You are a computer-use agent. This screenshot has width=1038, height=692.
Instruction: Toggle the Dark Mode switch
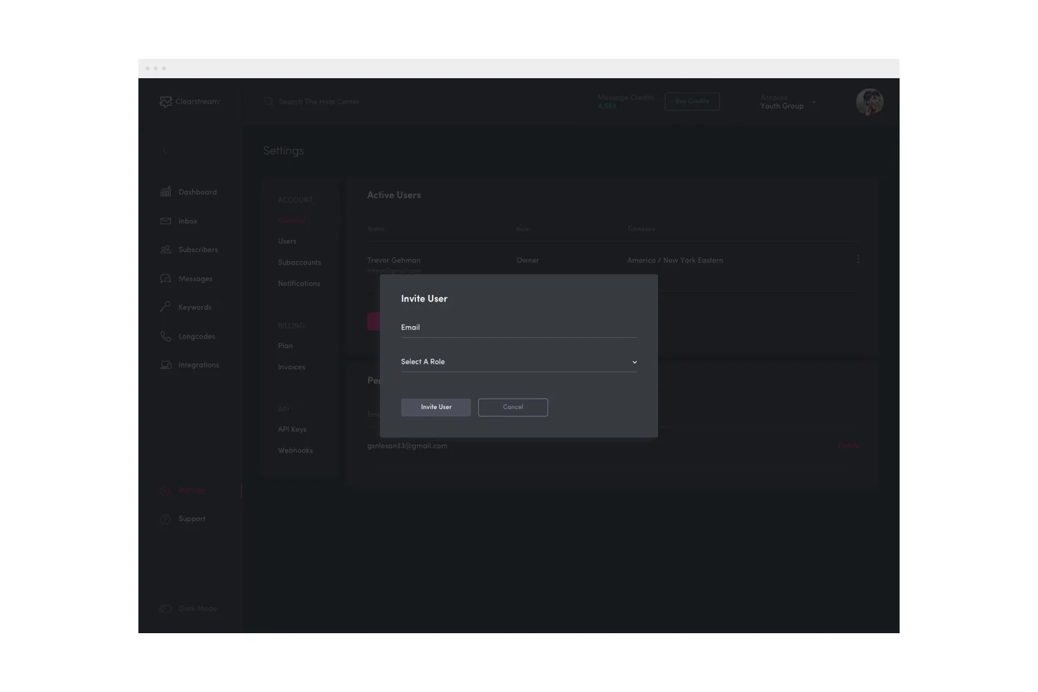pos(165,608)
